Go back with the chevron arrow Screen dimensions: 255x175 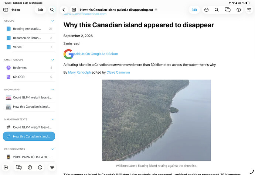[x=64, y=10]
